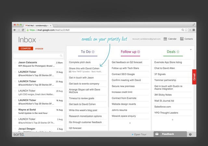This screenshot has height=146, width=208.
Task: Select the All Mail browser tab
Action: 38,25
